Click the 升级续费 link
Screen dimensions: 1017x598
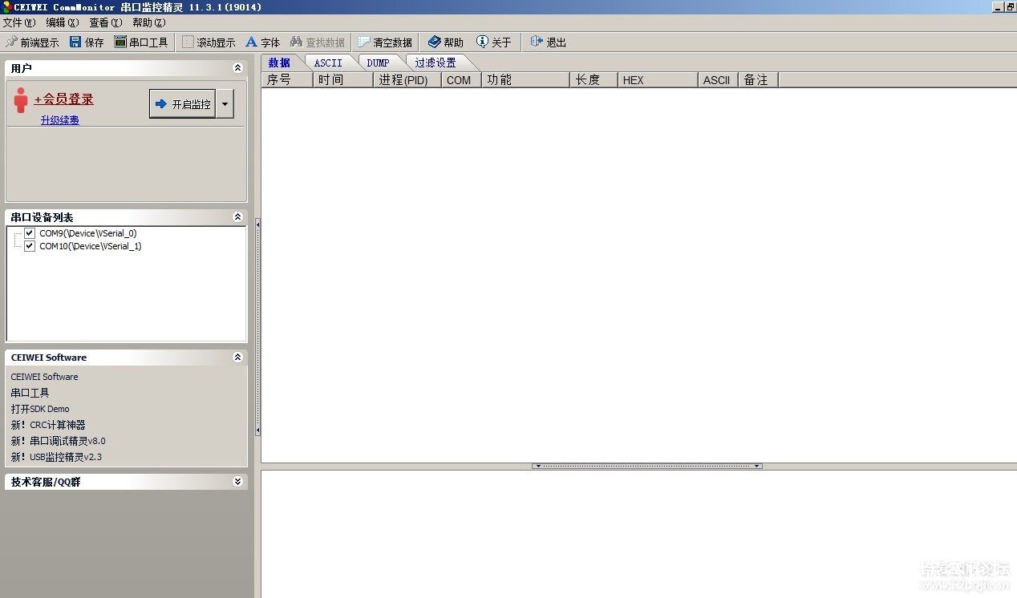tap(60, 120)
